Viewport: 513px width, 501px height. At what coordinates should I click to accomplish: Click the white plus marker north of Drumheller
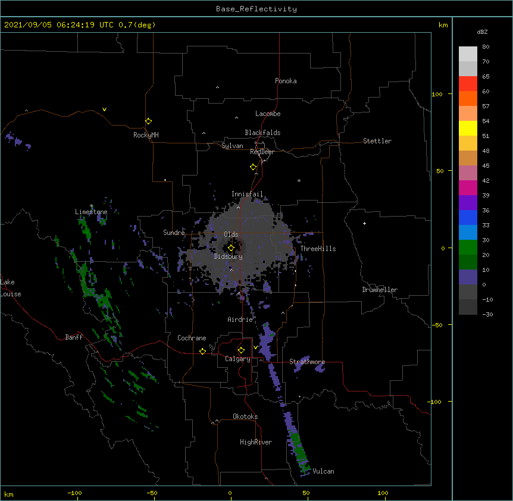[x=364, y=223]
